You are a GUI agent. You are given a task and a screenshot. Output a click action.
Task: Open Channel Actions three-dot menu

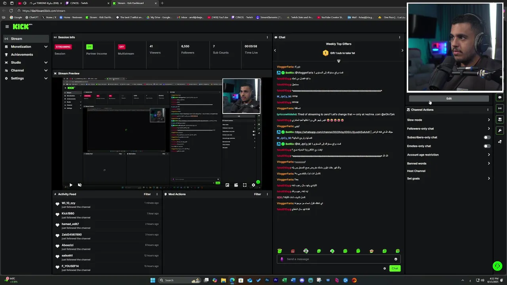pos(488,110)
